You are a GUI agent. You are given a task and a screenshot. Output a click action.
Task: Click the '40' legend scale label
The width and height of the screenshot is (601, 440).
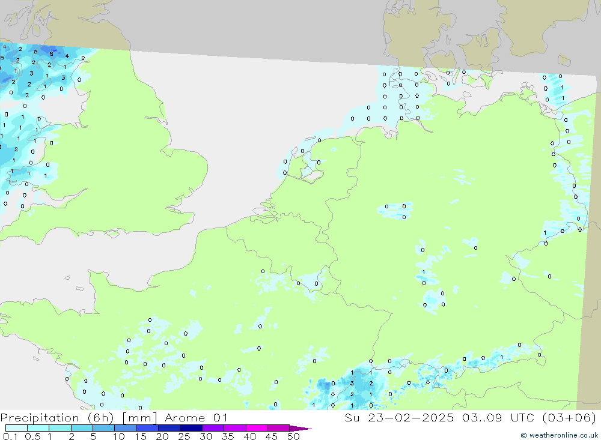pos(250,436)
